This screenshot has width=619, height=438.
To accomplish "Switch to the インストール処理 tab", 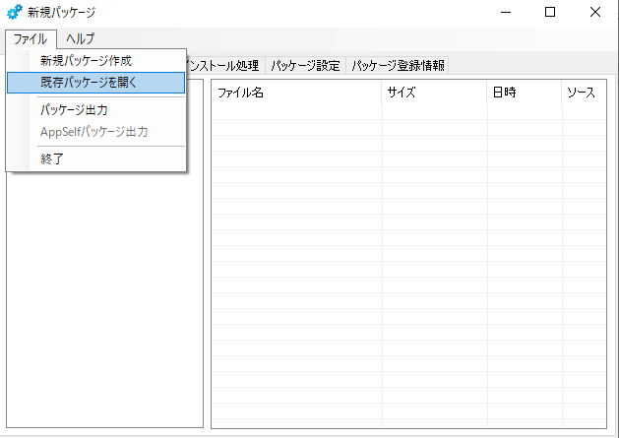I will tap(225, 66).
